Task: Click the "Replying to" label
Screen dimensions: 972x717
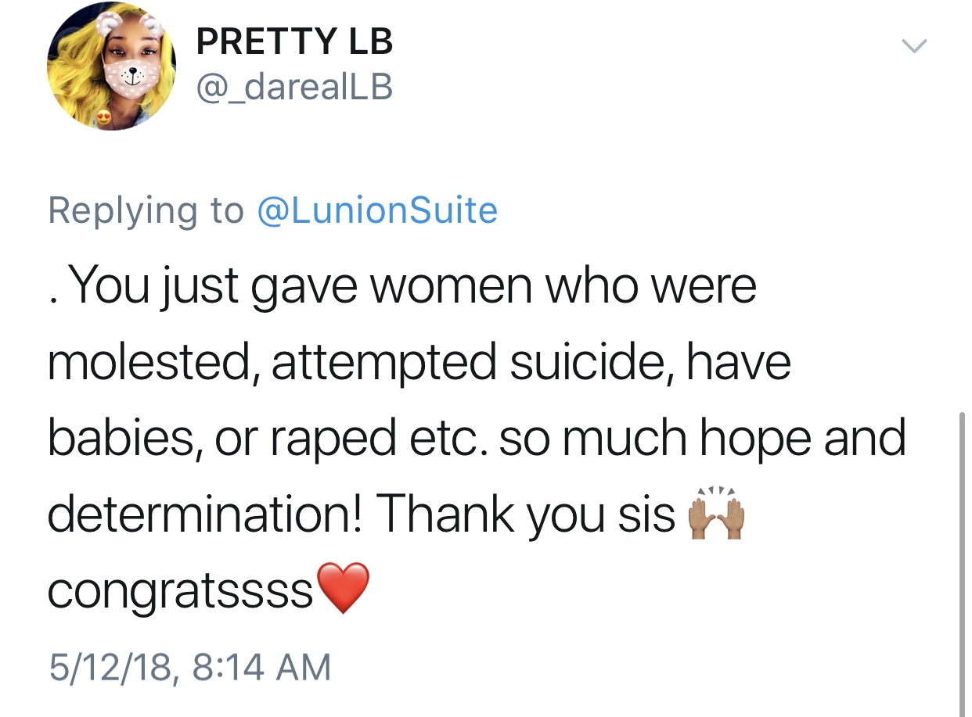Action: click(x=146, y=211)
